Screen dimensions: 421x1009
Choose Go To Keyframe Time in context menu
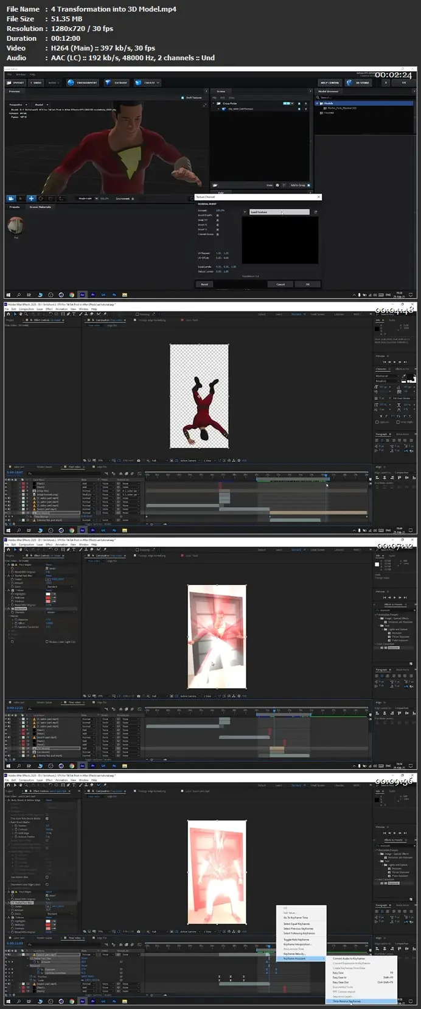[x=296, y=918]
